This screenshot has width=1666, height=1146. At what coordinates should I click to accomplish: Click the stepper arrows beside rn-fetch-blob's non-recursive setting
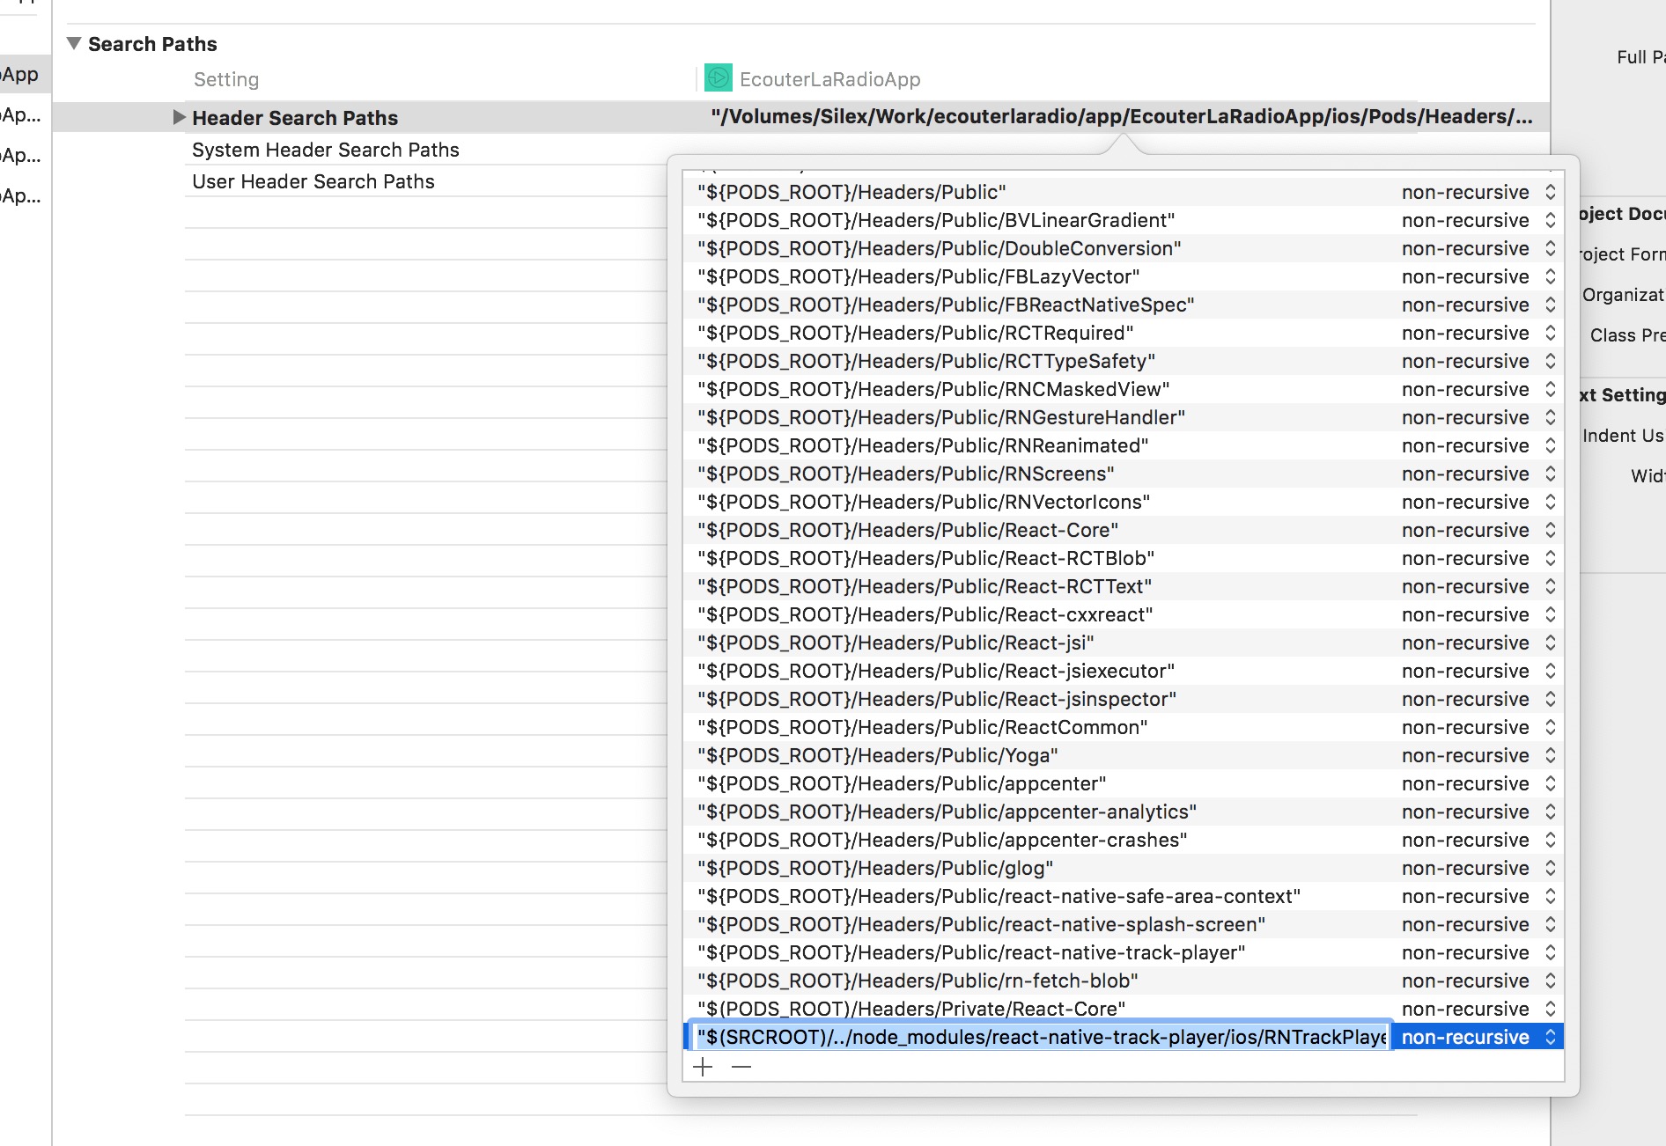coord(1550,981)
